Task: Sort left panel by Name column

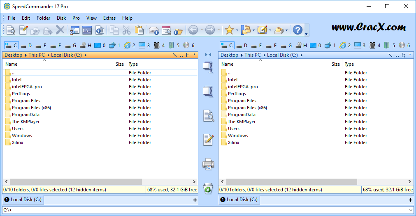Action: pyautogui.click(x=44, y=64)
